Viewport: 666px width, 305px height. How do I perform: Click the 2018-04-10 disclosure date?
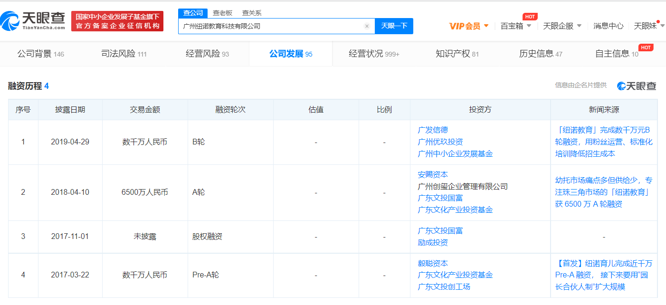pos(70,192)
